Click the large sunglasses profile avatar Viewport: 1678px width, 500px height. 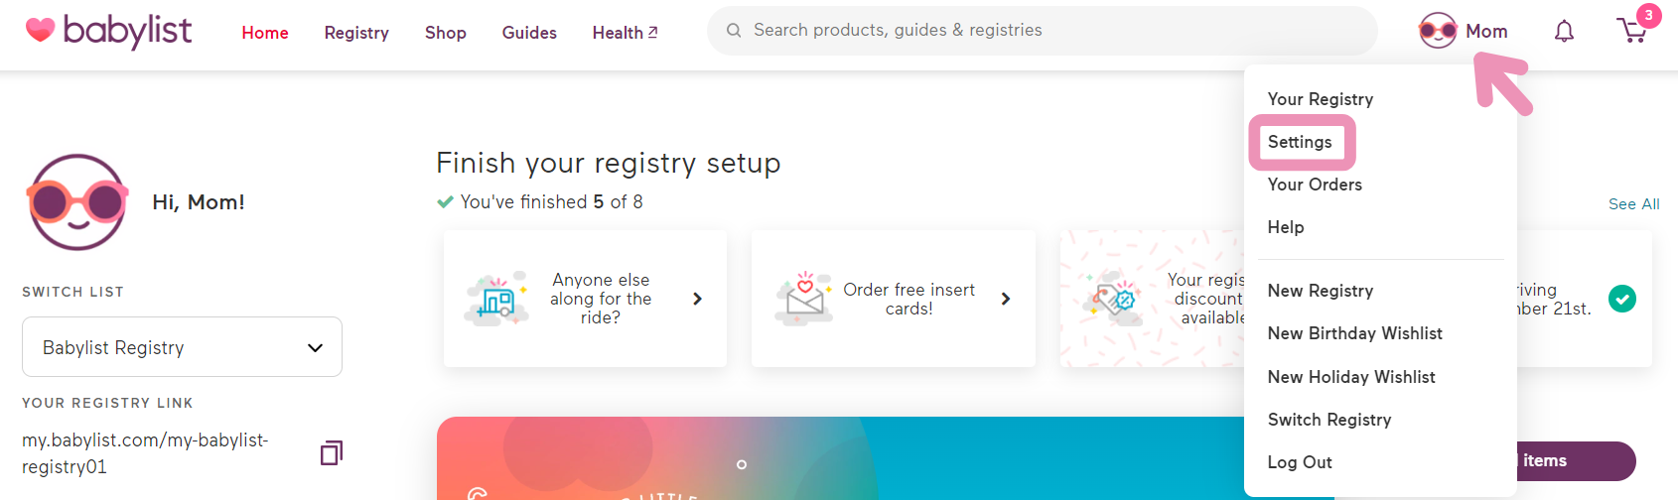[x=77, y=202]
